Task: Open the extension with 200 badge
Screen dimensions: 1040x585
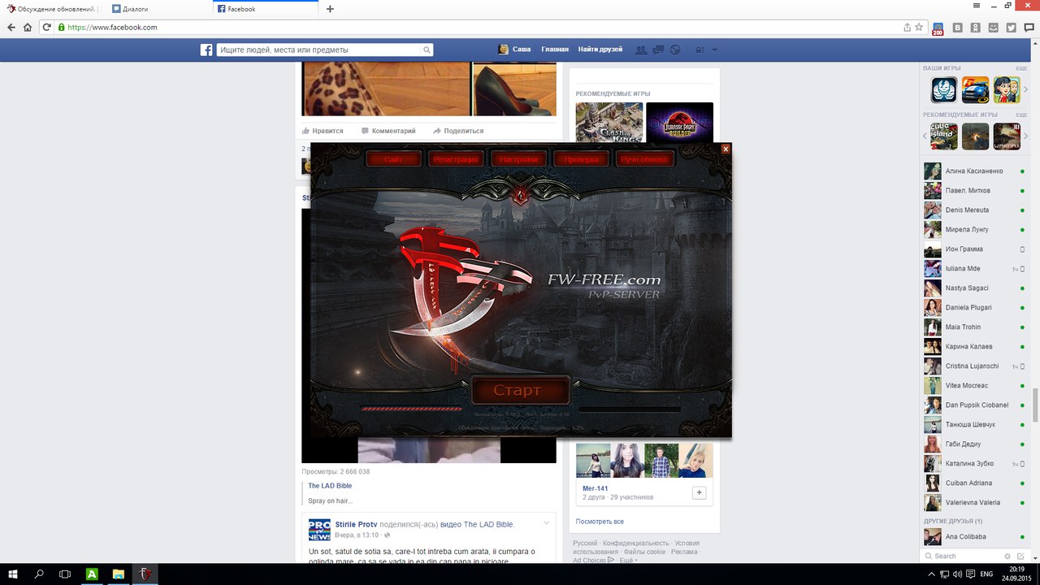Action: pyautogui.click(x=938, y=28)
